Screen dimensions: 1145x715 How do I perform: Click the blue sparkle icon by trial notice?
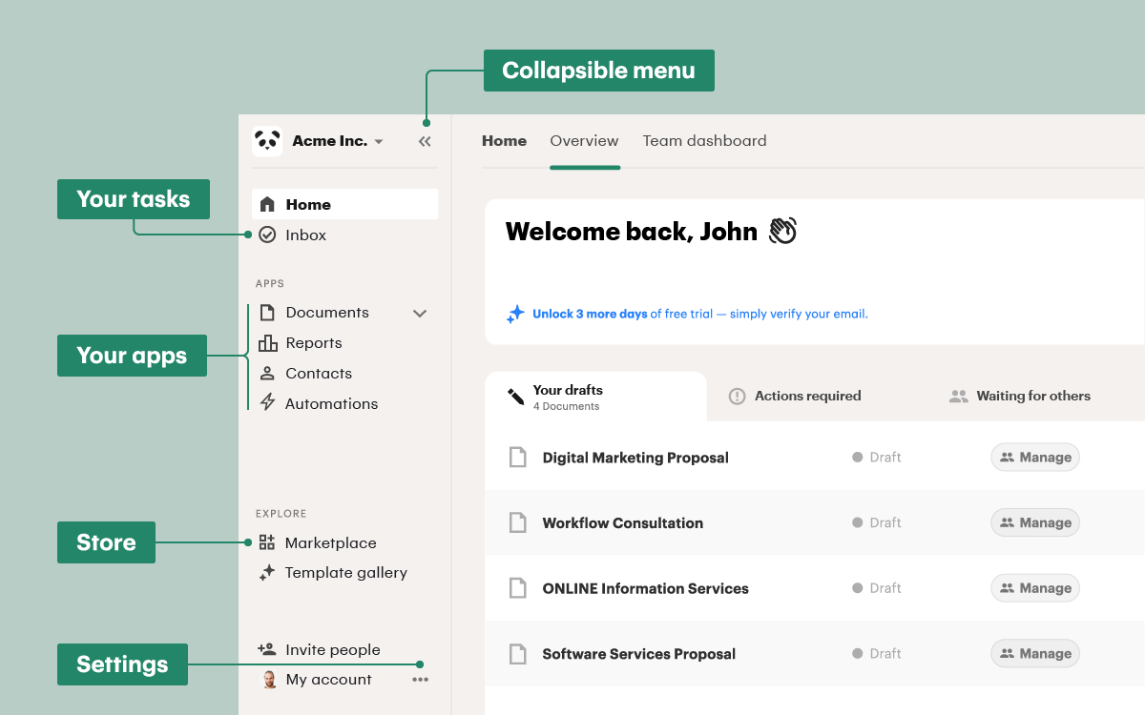[515, 314]
